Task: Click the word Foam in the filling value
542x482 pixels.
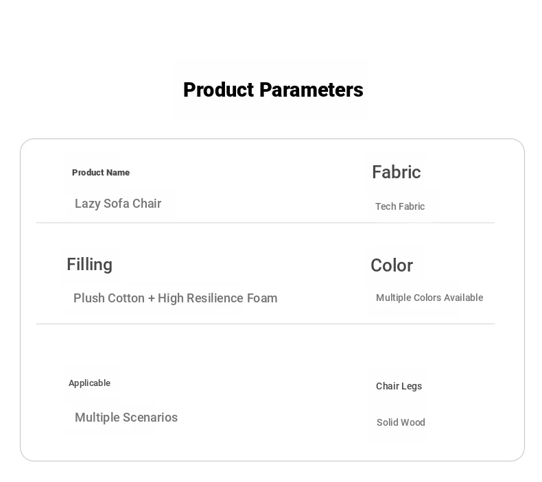Action: click(x=262, y=298)
